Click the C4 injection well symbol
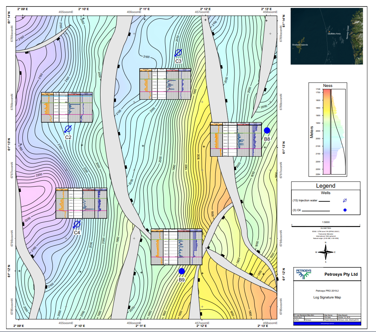The image size is (376, 332). [77, 224]
